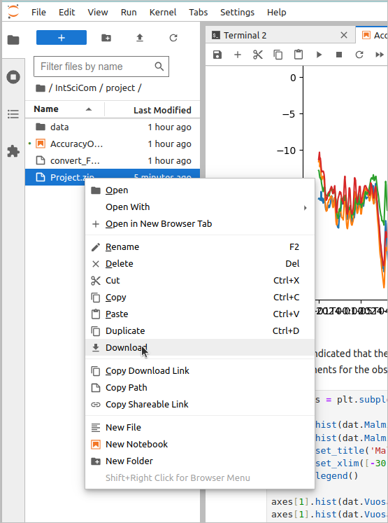Choose Open in the context menu

(200, 190)
